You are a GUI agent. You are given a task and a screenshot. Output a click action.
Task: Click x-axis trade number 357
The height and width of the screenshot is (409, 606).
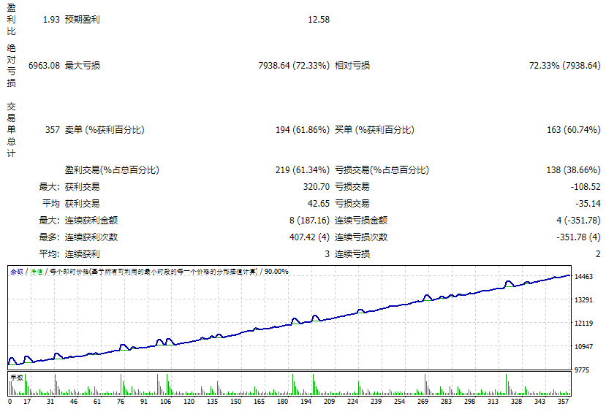[563, 402]
